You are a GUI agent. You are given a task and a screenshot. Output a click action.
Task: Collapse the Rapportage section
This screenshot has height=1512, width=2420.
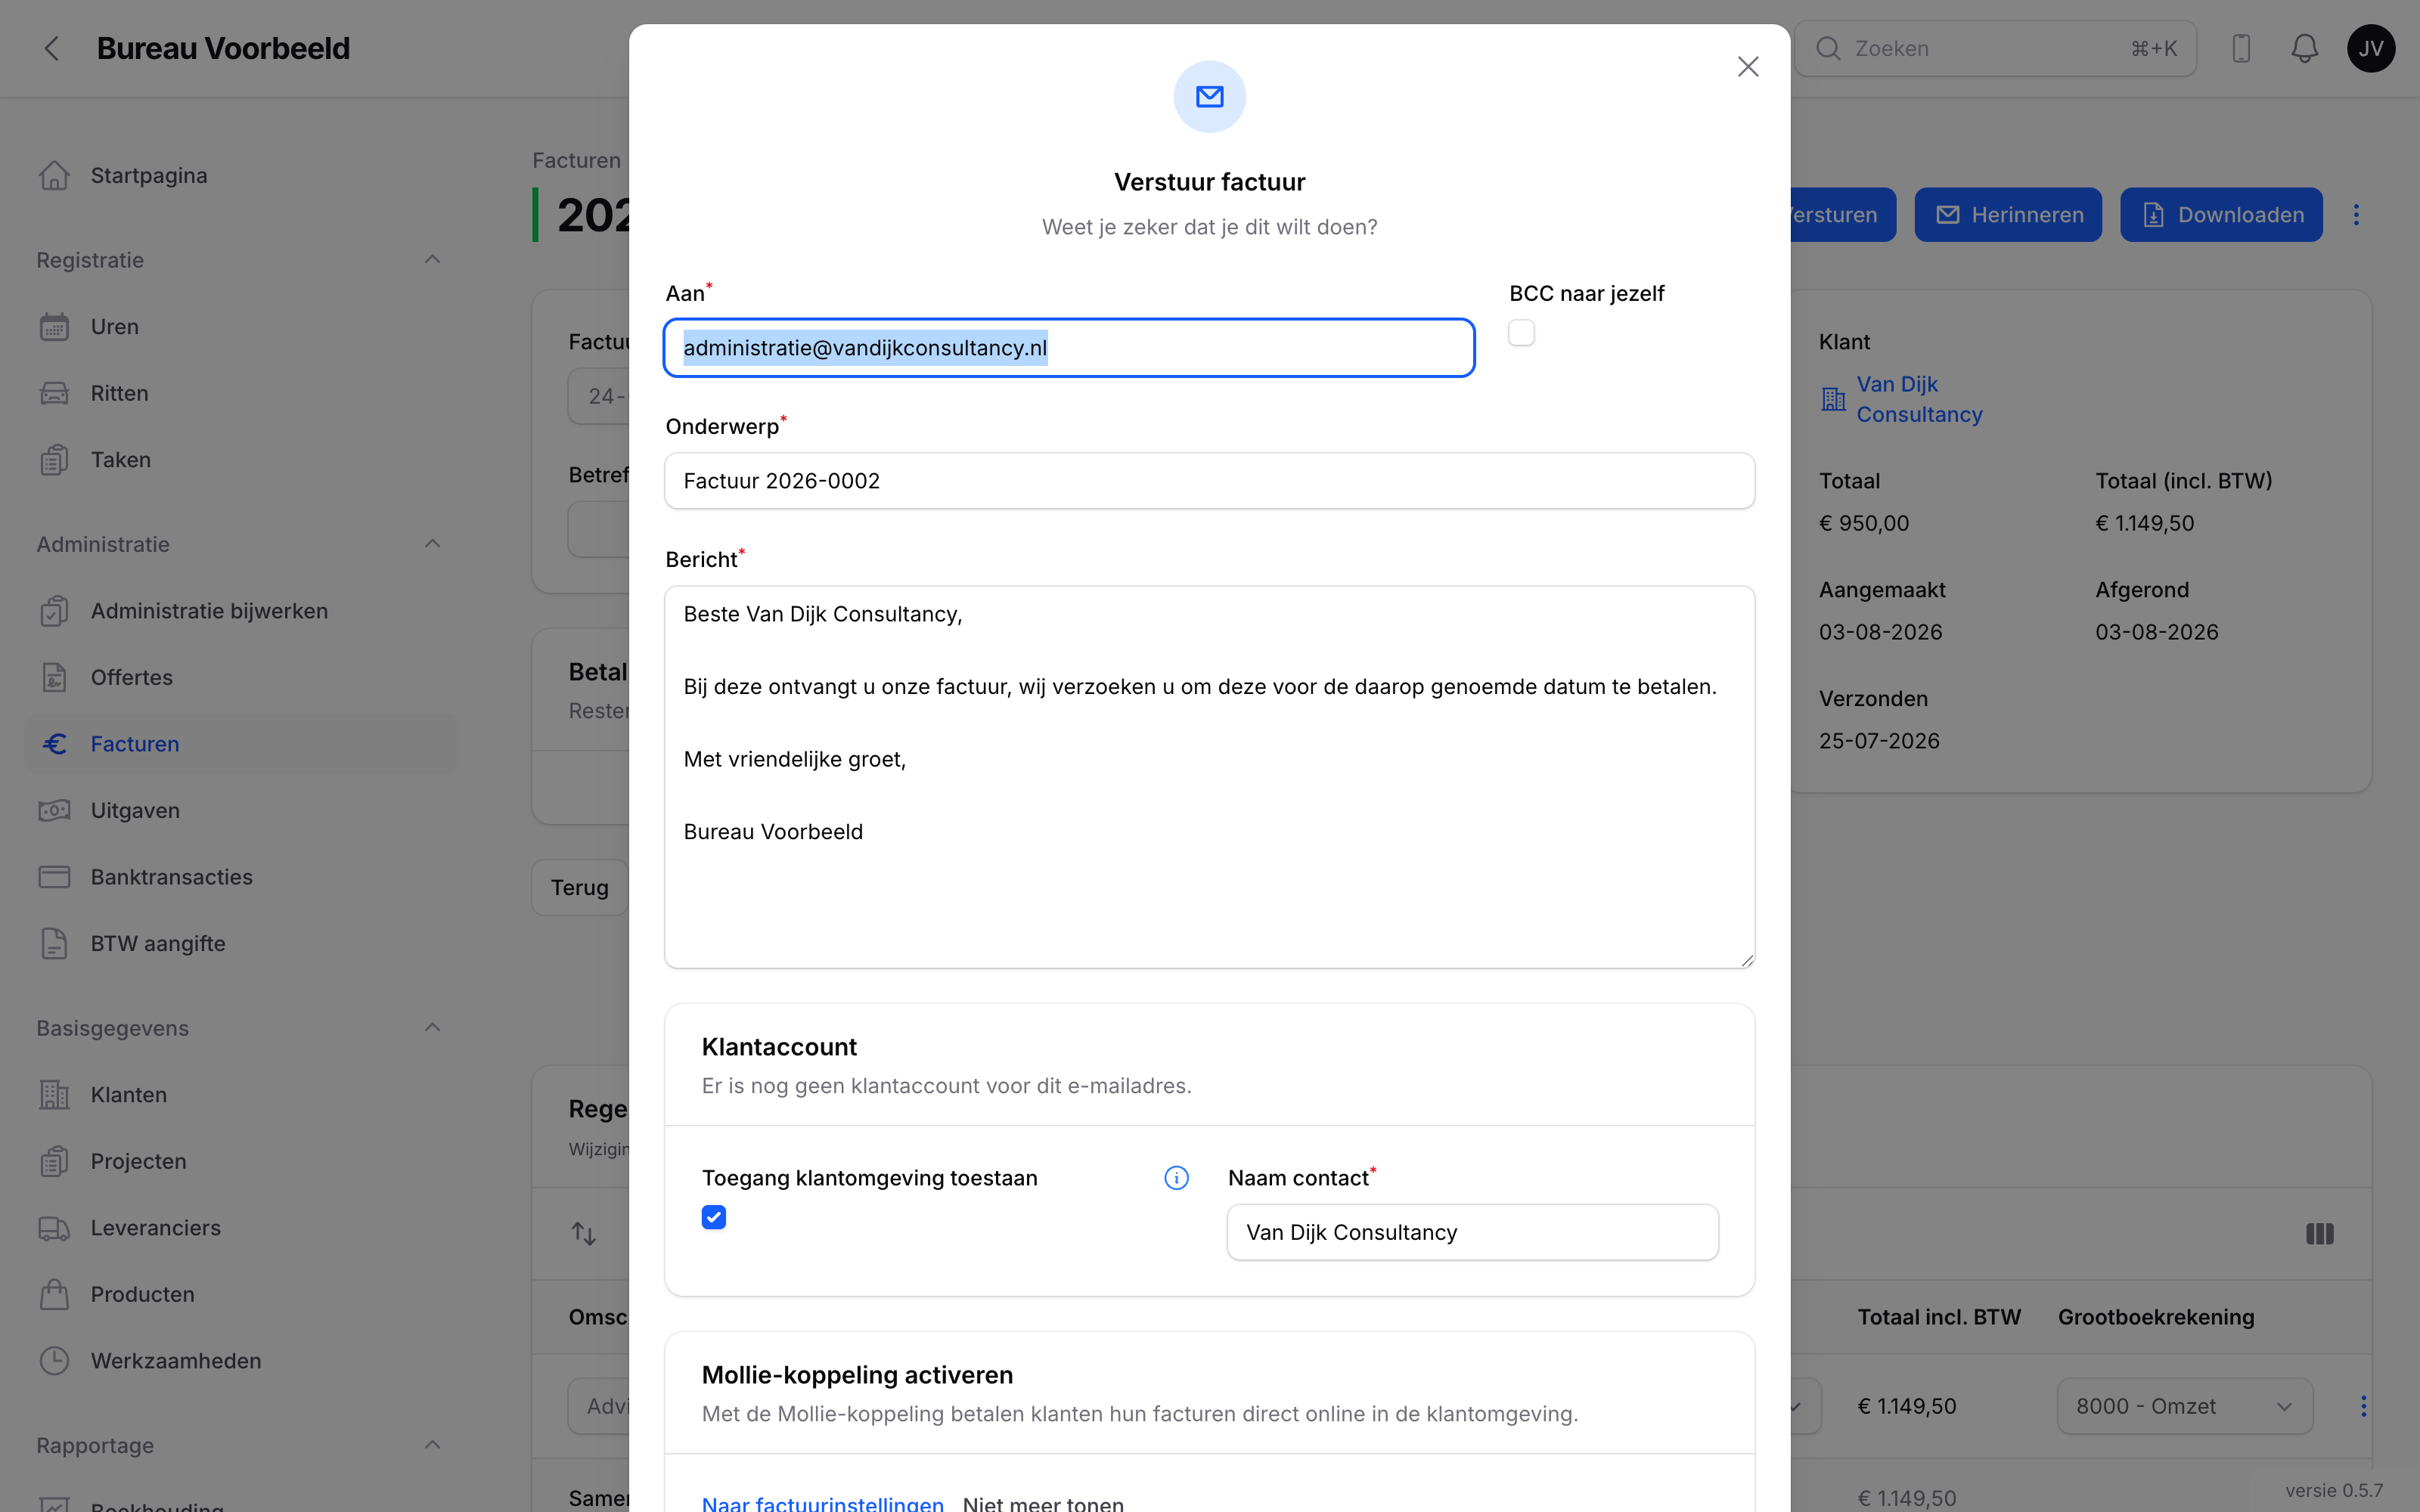click(x=432, y=1445)
